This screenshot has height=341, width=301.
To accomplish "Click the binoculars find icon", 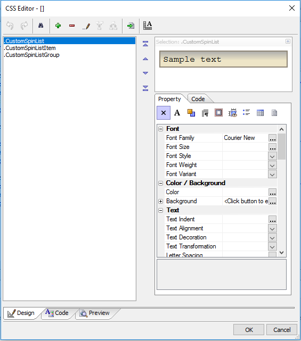I will point(40,26).
